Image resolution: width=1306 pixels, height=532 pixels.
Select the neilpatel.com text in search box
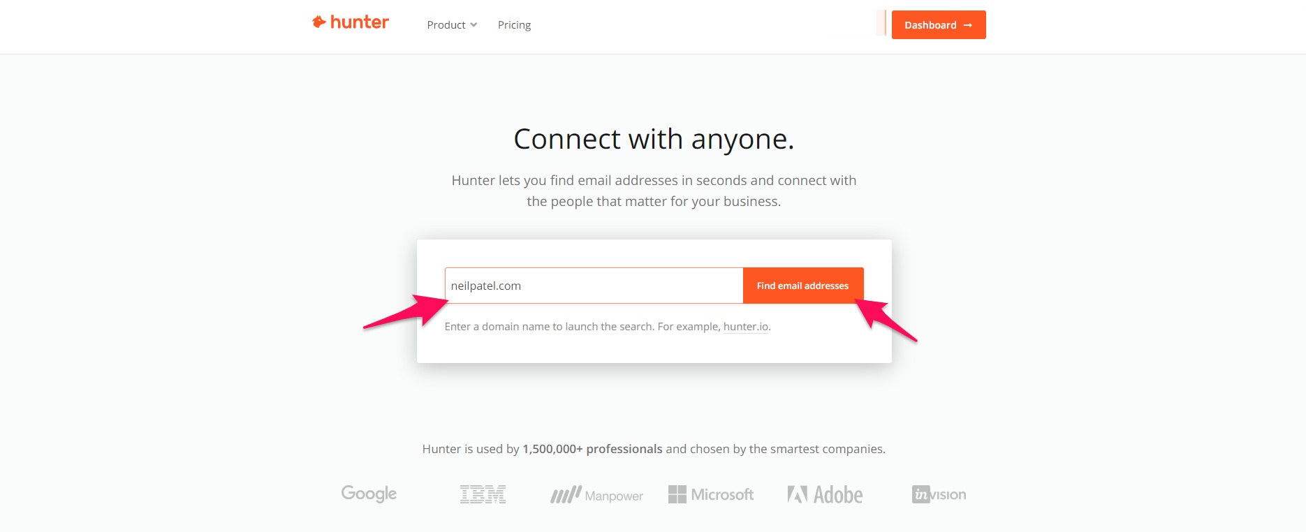[x=487, y=285]
